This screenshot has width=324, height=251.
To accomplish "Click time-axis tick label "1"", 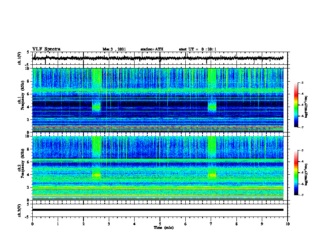I will [58, 224].
